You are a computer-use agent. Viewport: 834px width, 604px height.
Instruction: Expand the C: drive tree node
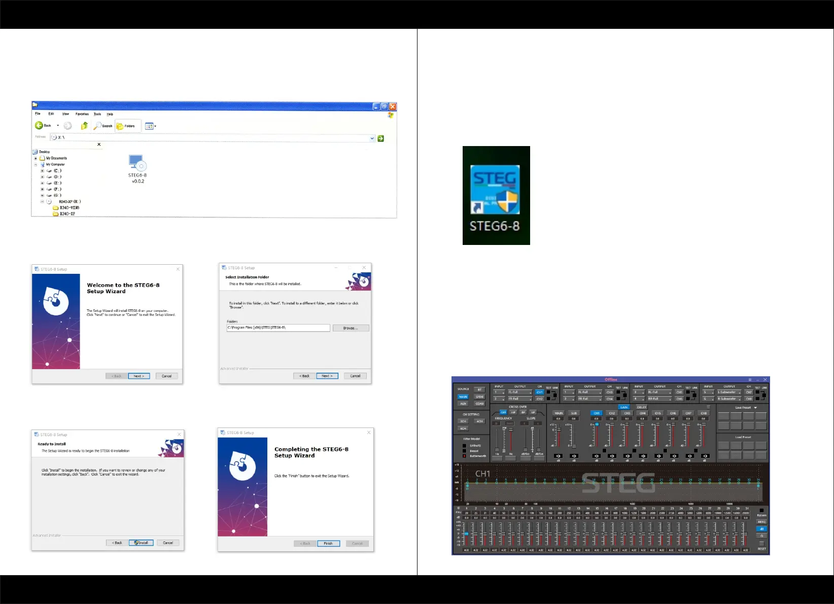click(x=42, y=171)
